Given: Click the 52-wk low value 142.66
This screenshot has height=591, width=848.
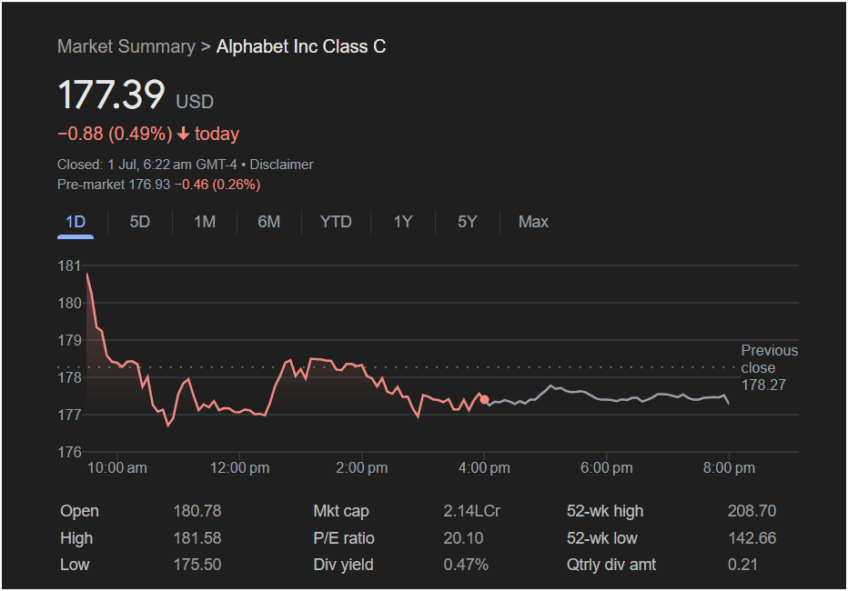Looking at the screenshot, I should 752,538.
